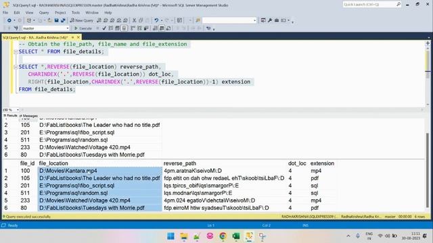Display Estimated Execution Plan icon
The image size is (433, 243).
tap(111, 28)
